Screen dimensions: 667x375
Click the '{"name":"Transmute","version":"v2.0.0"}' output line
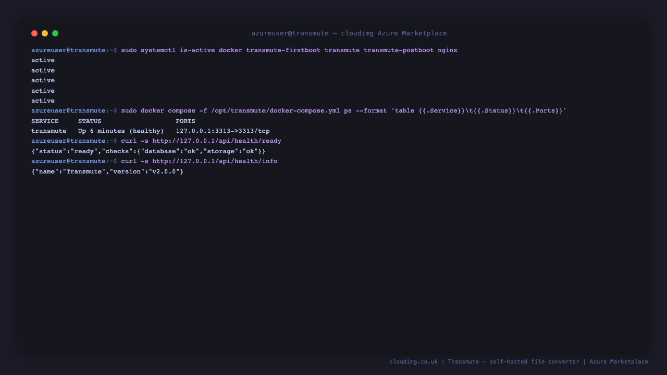[x=107, y=171]
